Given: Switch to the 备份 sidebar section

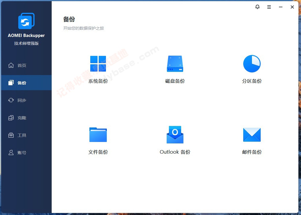Looking at the screenshot, I should [x=21, y=83].
